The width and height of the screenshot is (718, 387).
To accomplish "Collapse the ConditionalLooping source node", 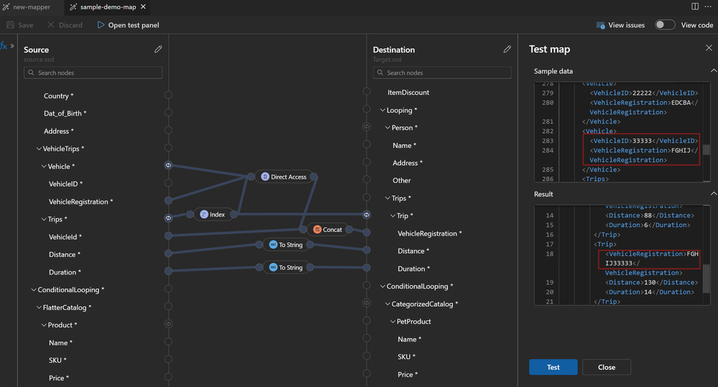I will [x=34, y=290].
